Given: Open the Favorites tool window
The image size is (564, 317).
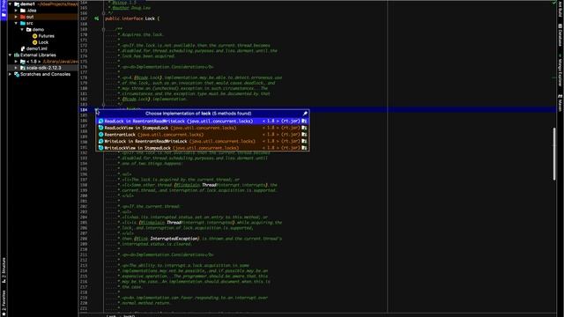Looking at the screenshot, I should [x=4, y=303].
